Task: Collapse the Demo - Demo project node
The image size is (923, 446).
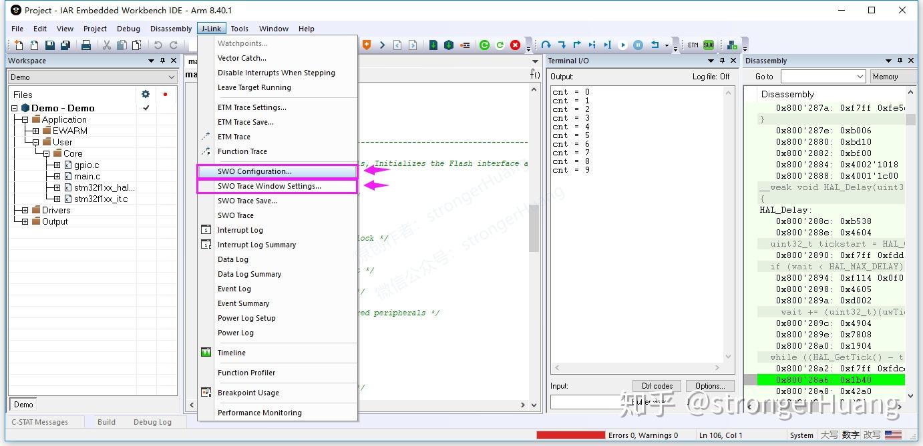Action: coord(14,108)
